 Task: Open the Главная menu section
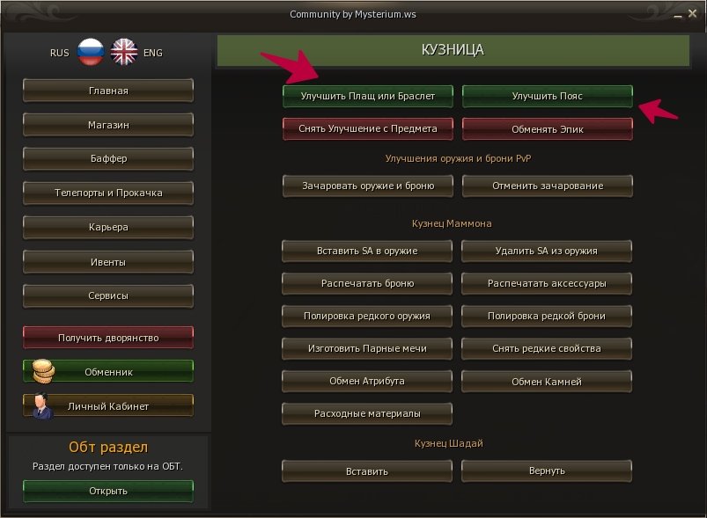pos(108,91)
